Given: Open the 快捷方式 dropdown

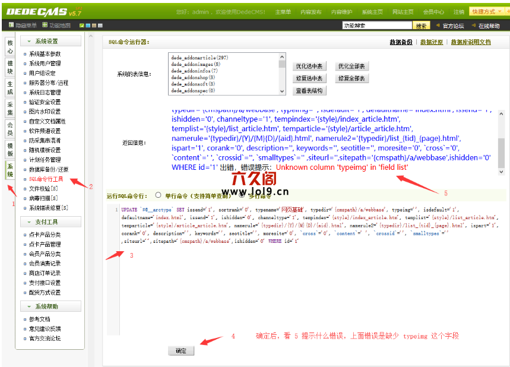Looking at the screenshot, I should (x=487, y=12).
